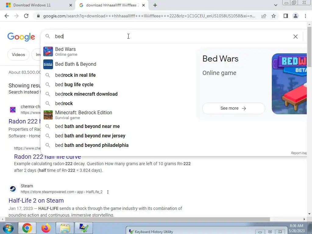
Task: Open 'Radon 222 half life curve' result
Action: 47,157
